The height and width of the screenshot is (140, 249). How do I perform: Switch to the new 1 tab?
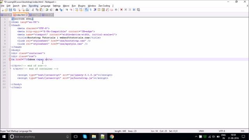pyautogui.click(x=35, y=15)
